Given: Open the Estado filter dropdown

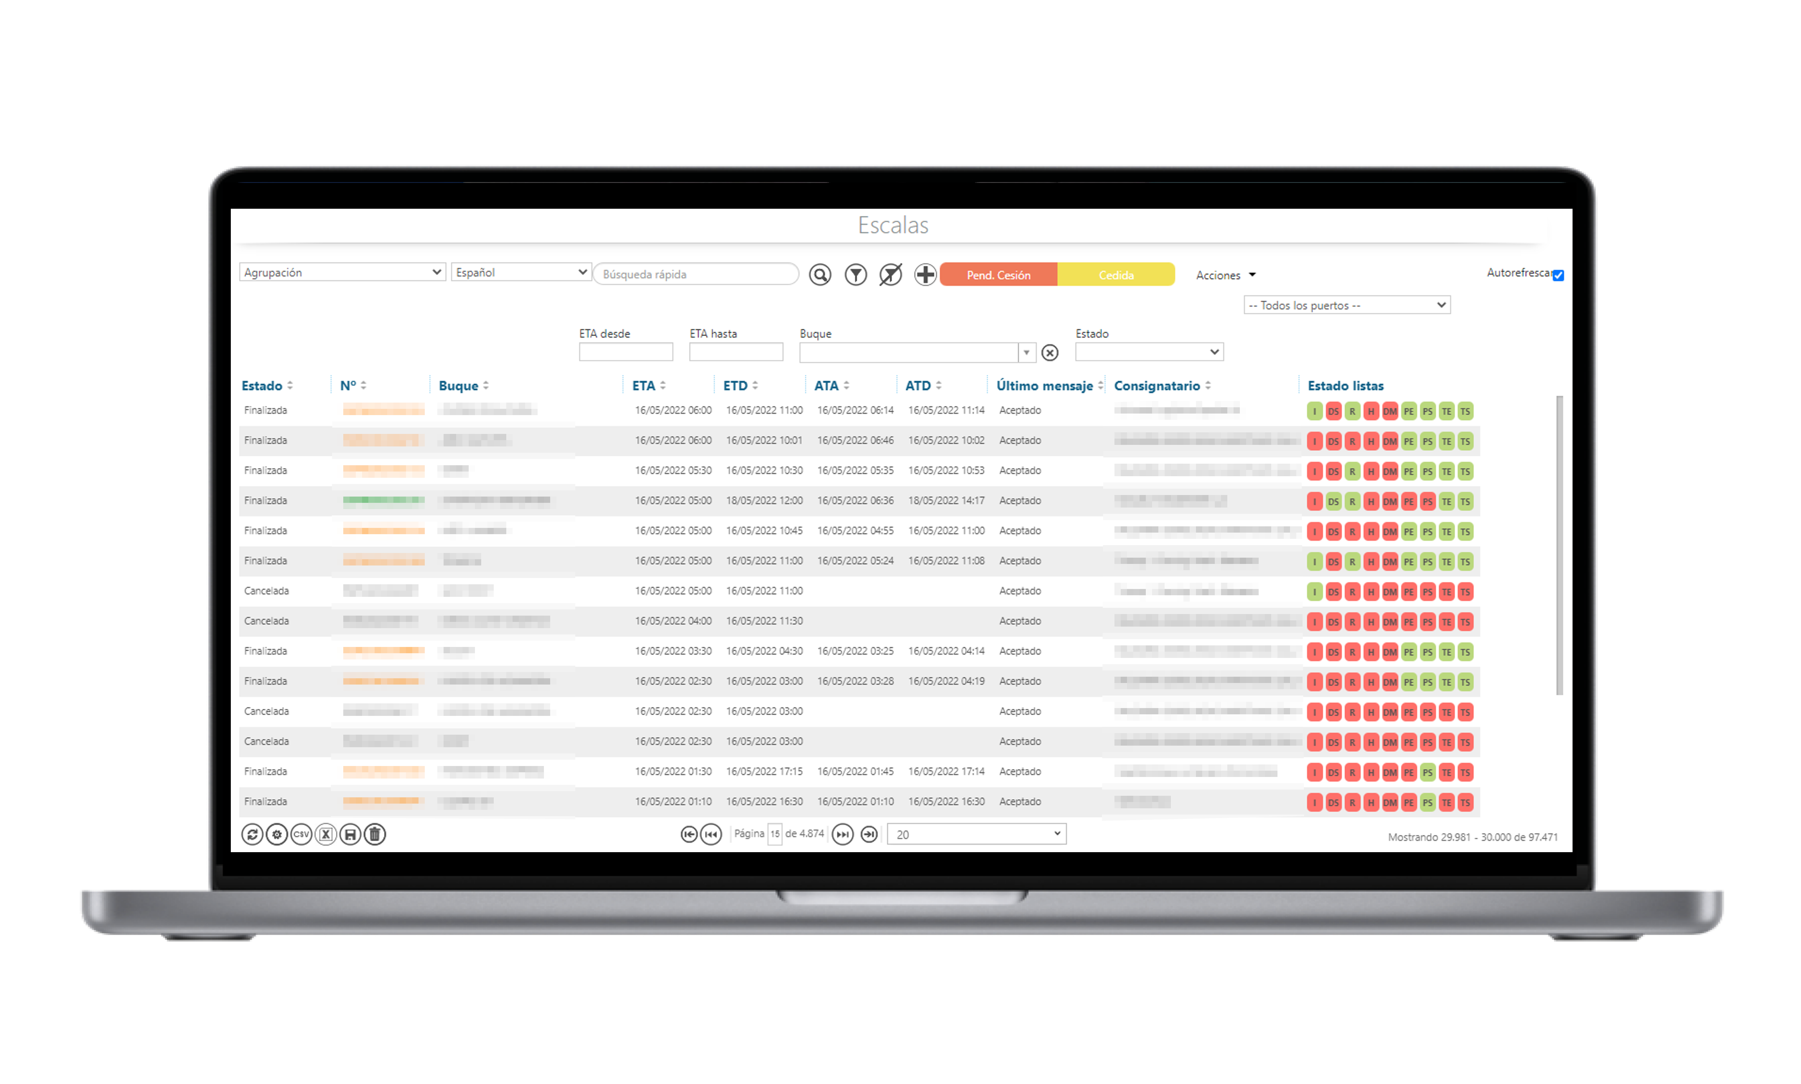Looking at the screenshot, I should [x=1149, y=352].
